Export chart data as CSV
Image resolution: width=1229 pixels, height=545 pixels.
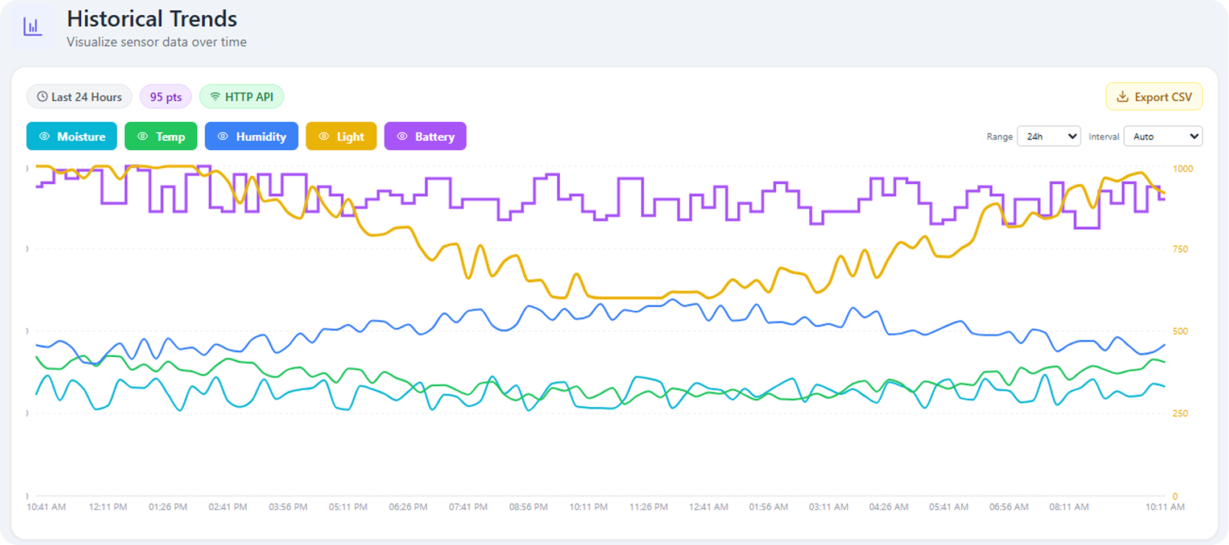[x=1154, y=97]
